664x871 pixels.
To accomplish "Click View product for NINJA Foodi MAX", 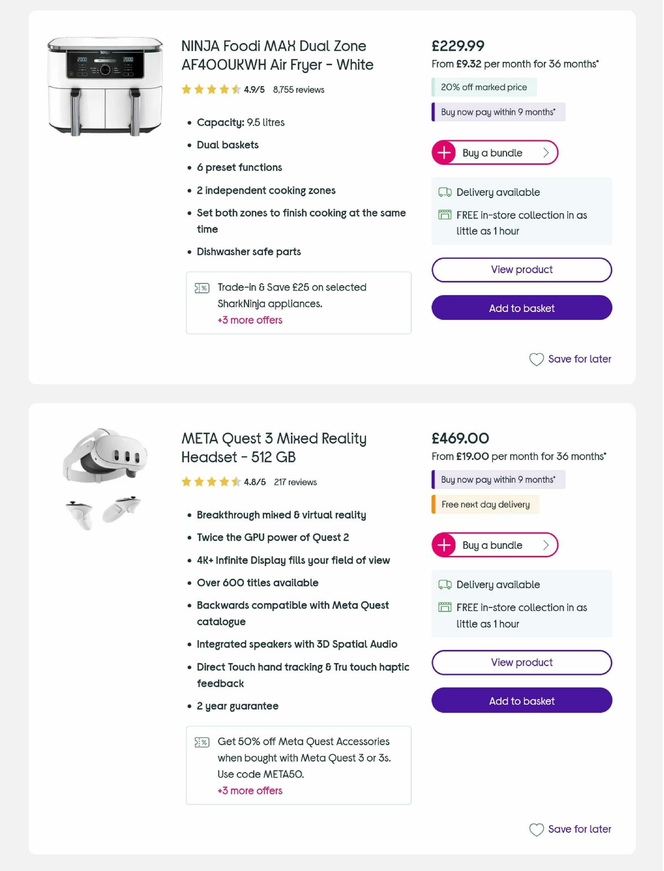I will (521, 269).
